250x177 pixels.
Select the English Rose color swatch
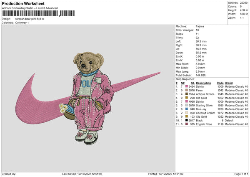coord(187,124)
